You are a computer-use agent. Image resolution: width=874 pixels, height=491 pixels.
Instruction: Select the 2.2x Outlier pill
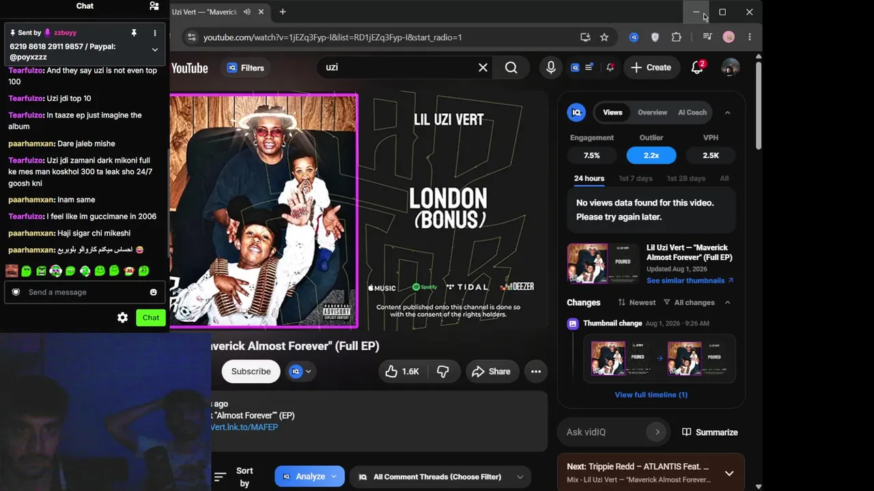click(651, 155)
